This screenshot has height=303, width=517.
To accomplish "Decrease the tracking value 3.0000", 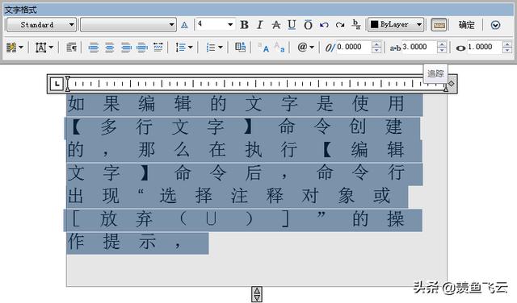I will click(x=442, y=50).
